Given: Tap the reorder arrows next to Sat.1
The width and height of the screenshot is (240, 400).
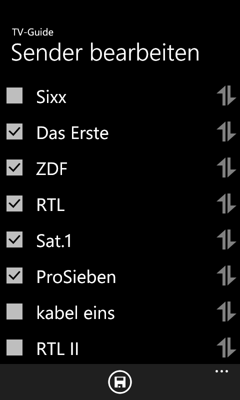Looking at the screenshot, I should (x=226, y=239).
